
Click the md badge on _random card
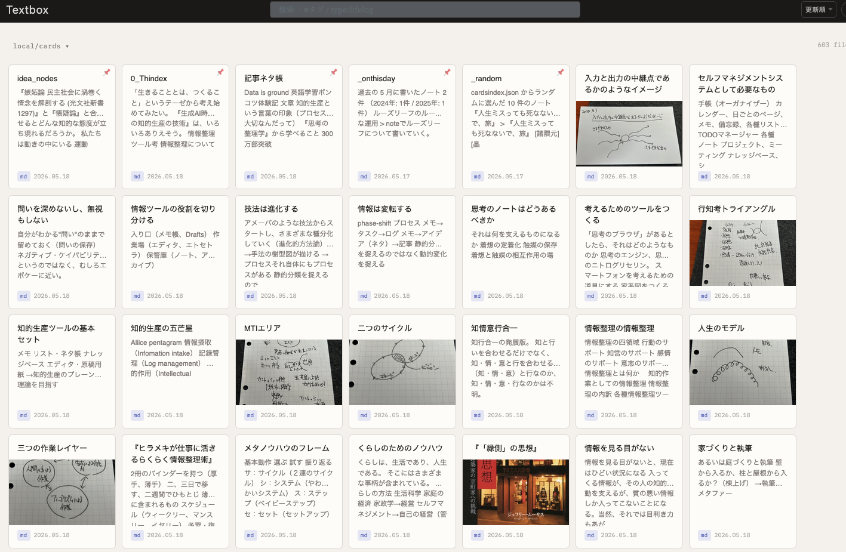coord(477,177)
